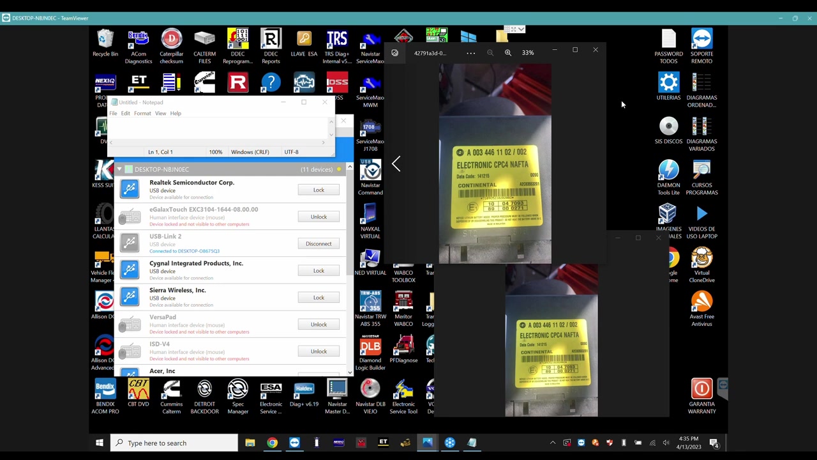Open the Recycle Bin desktop icon
The image size is (817, 460).
click(105, 45)
